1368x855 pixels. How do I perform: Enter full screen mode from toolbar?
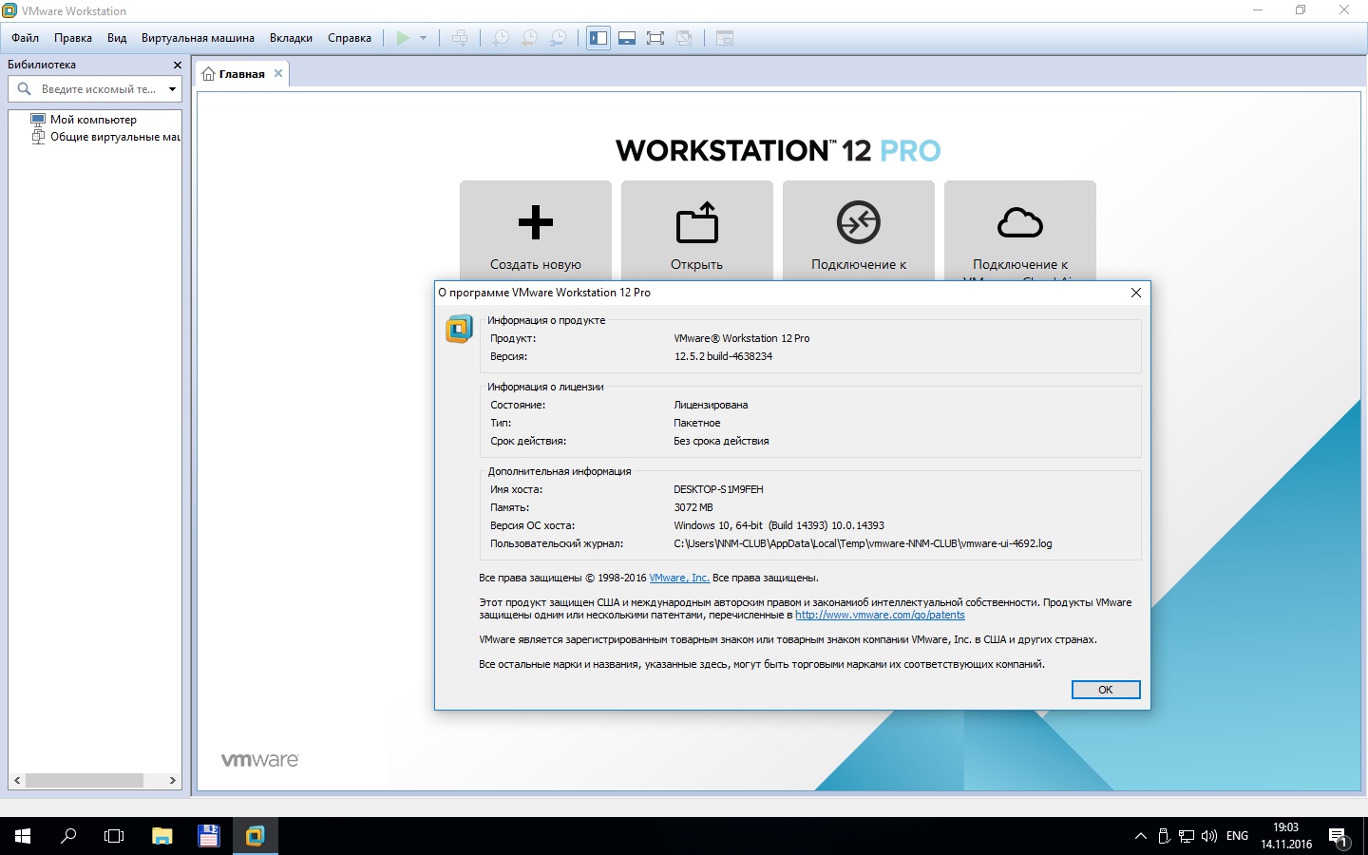pyautogui.click(x=655, y=38)
